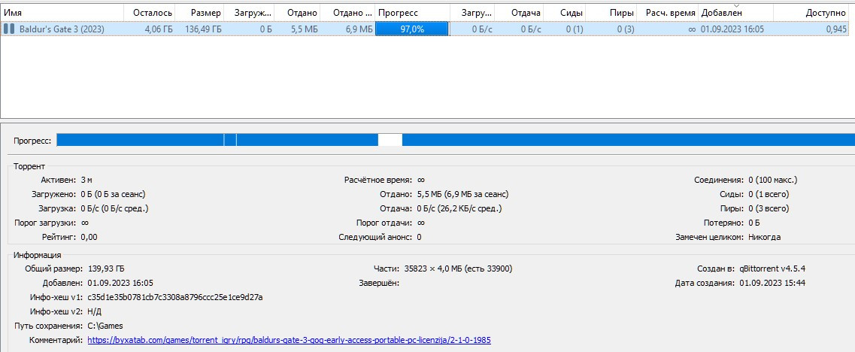Click the 97,0% progress cell

click(411, 29)
